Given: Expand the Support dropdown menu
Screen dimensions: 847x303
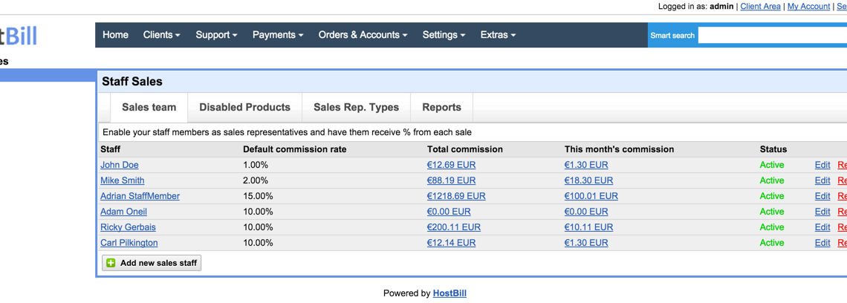Looking at the screenshot, I should point(217,35).
